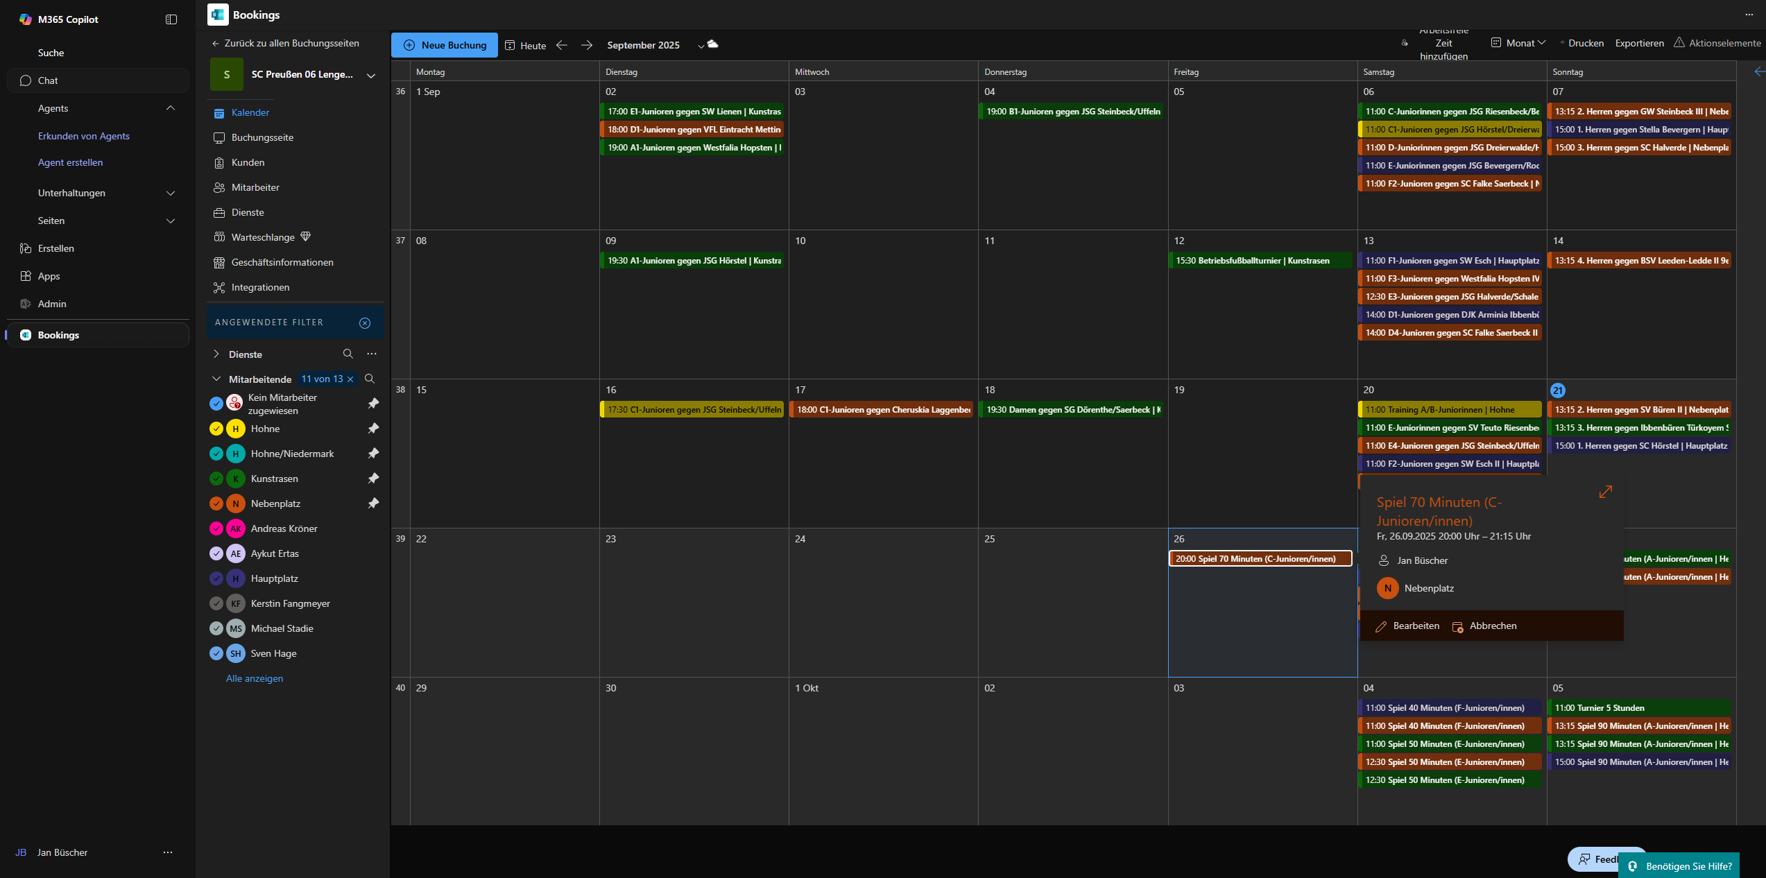The height and width of the screenshot is (878, 1766).
Task: Click the Neue Buchung button
Action: point(445,45)
